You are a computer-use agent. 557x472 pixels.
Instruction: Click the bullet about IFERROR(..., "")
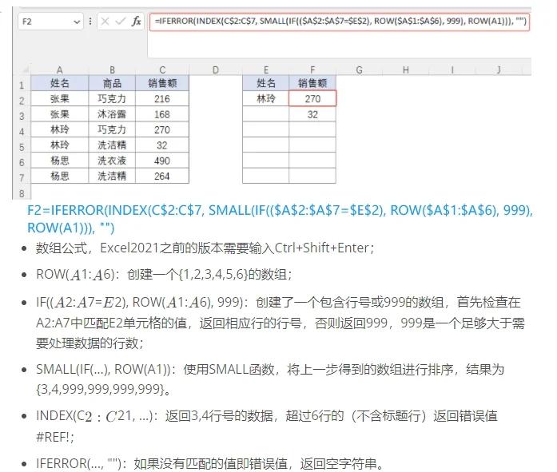click(x=209, y=463)
